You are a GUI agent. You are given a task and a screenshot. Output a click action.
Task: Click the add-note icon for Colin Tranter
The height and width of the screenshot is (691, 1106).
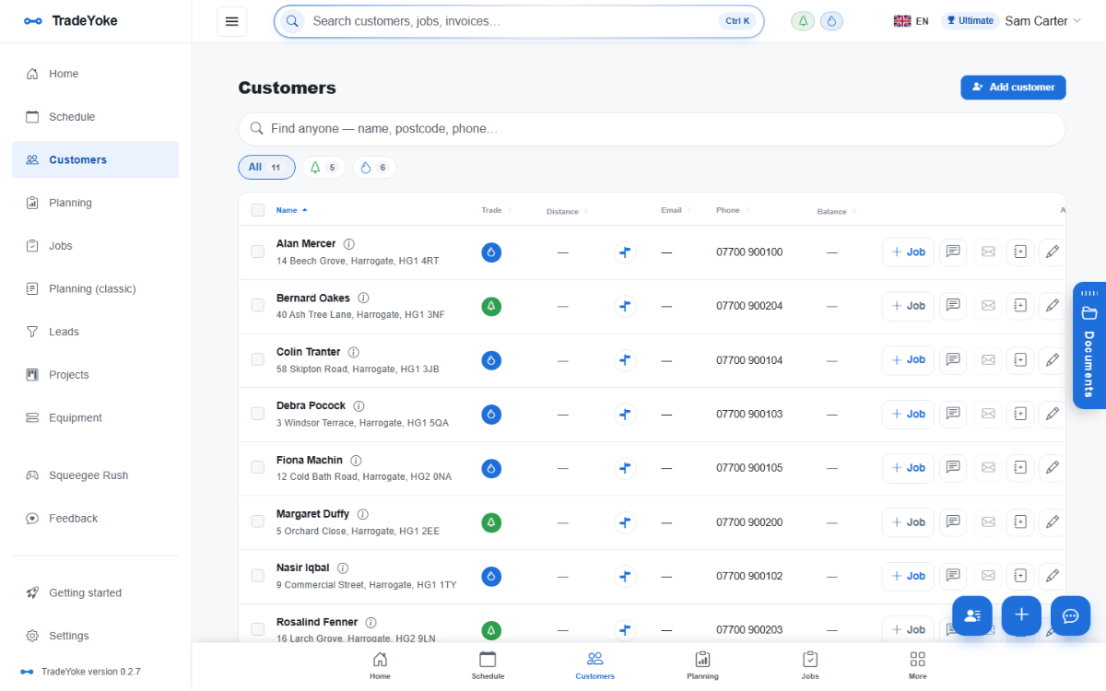[x=1020, y=359]
